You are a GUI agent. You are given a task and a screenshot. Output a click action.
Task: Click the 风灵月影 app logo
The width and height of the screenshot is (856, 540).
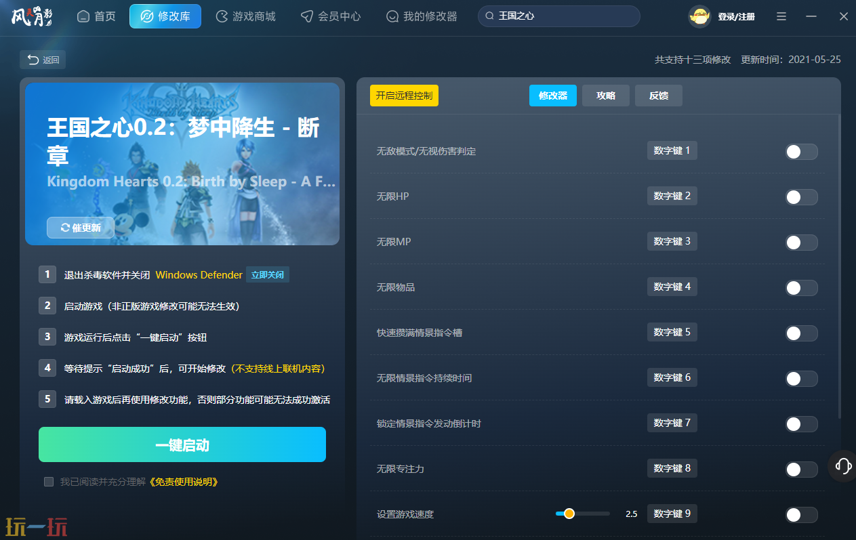(31, 16)
